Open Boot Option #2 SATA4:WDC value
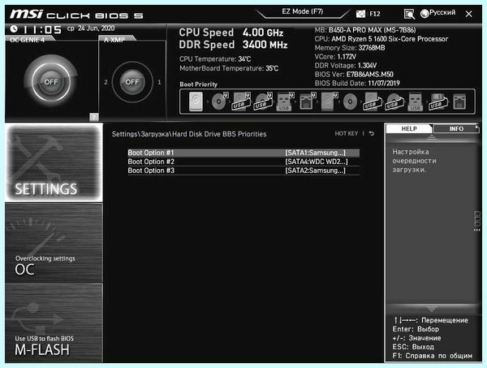Screen dimensions: 487x368 [317, 162]
